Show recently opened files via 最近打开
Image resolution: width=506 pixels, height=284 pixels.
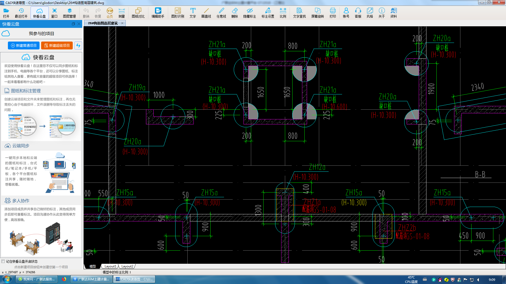tap(21, 13)
